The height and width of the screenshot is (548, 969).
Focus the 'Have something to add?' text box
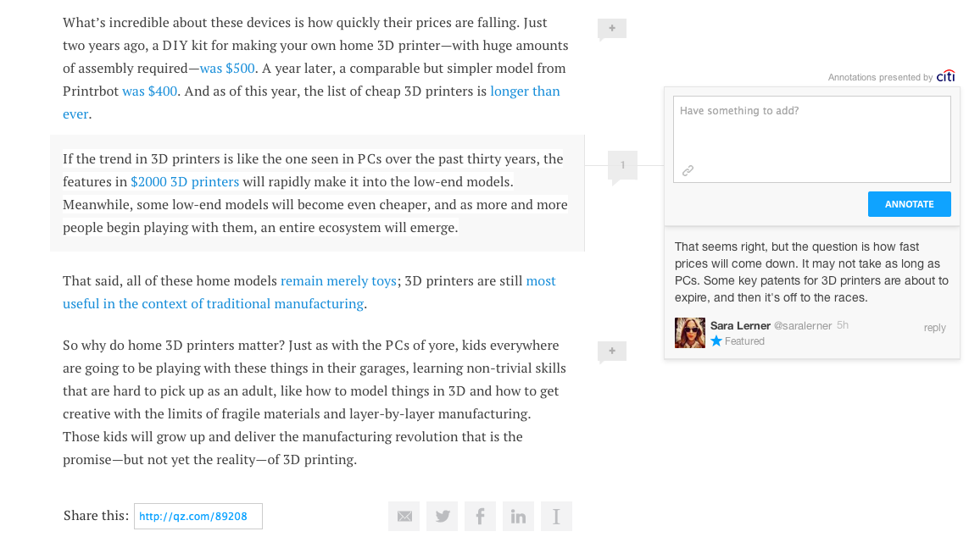click(811, 139)
